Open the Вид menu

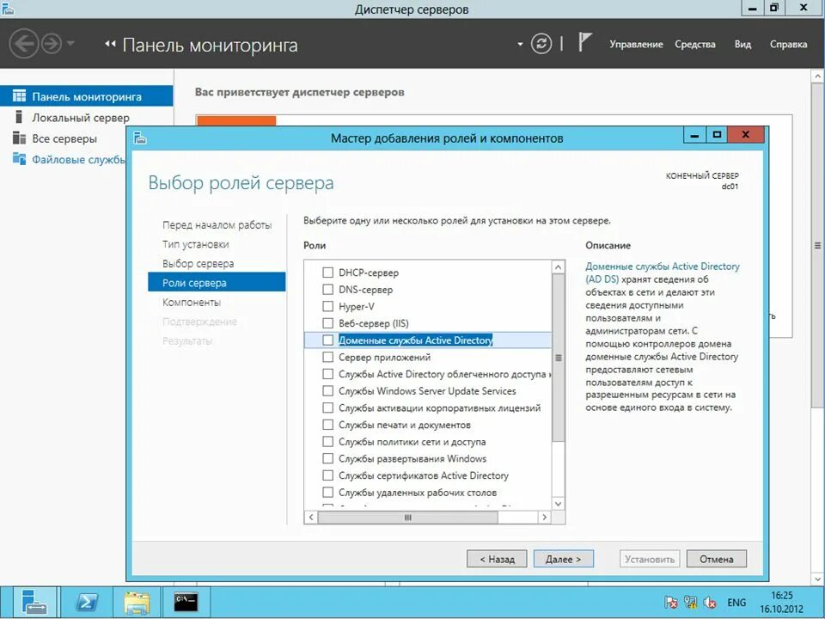click(742, 44)
